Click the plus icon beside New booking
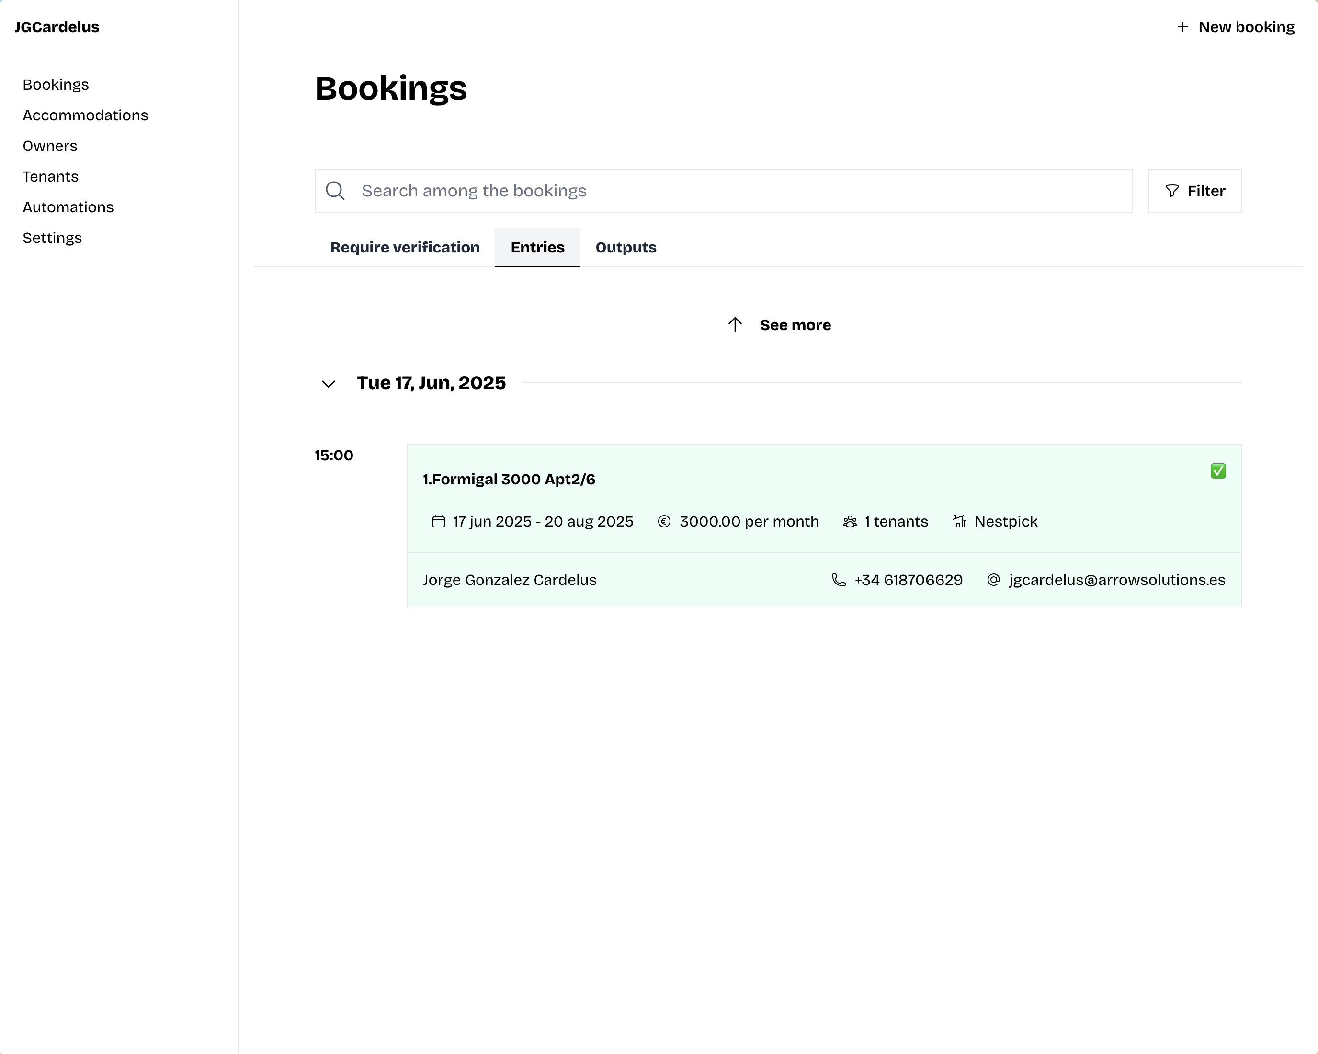The image size is (1318, 1054). [1183, 27]
